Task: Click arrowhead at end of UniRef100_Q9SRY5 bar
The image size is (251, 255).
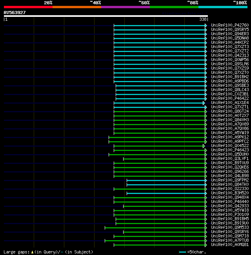Action: tap(206, 30)
